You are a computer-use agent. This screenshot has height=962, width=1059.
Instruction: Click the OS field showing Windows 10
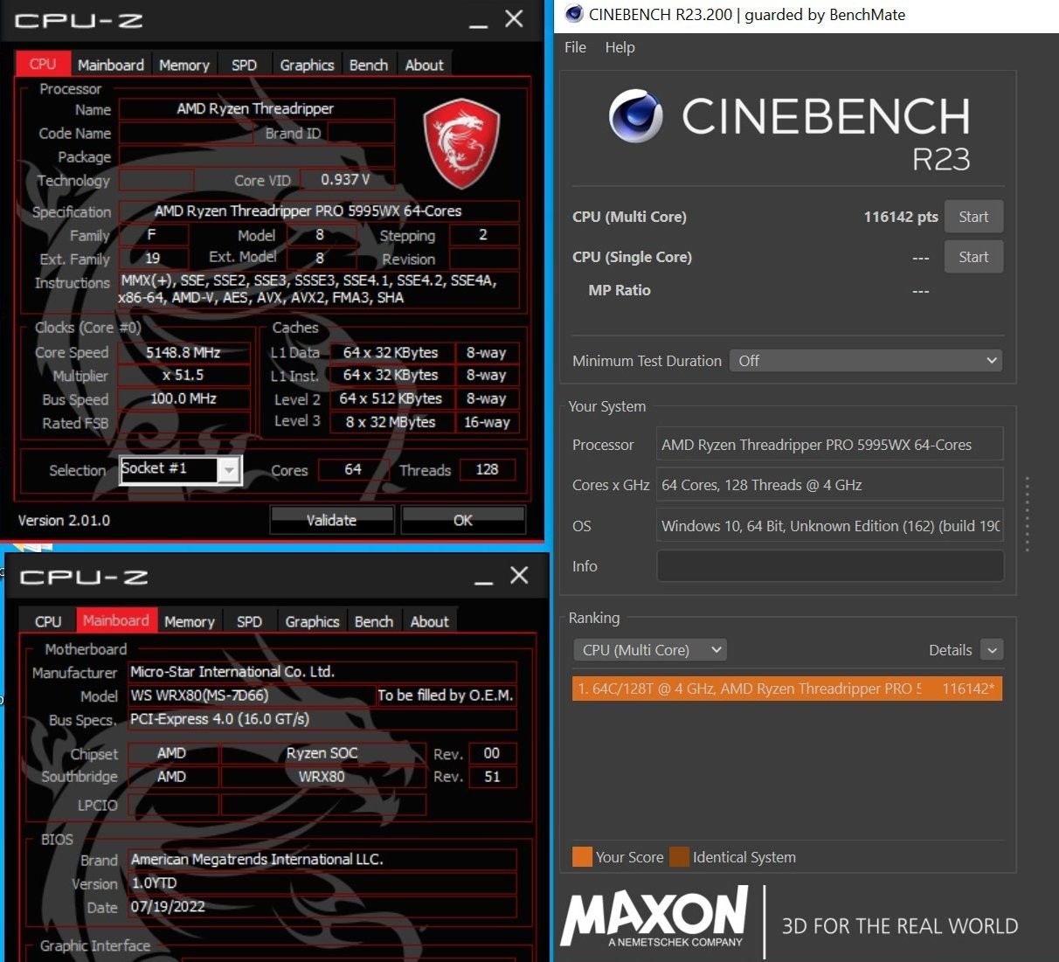(x=830, y=526)
